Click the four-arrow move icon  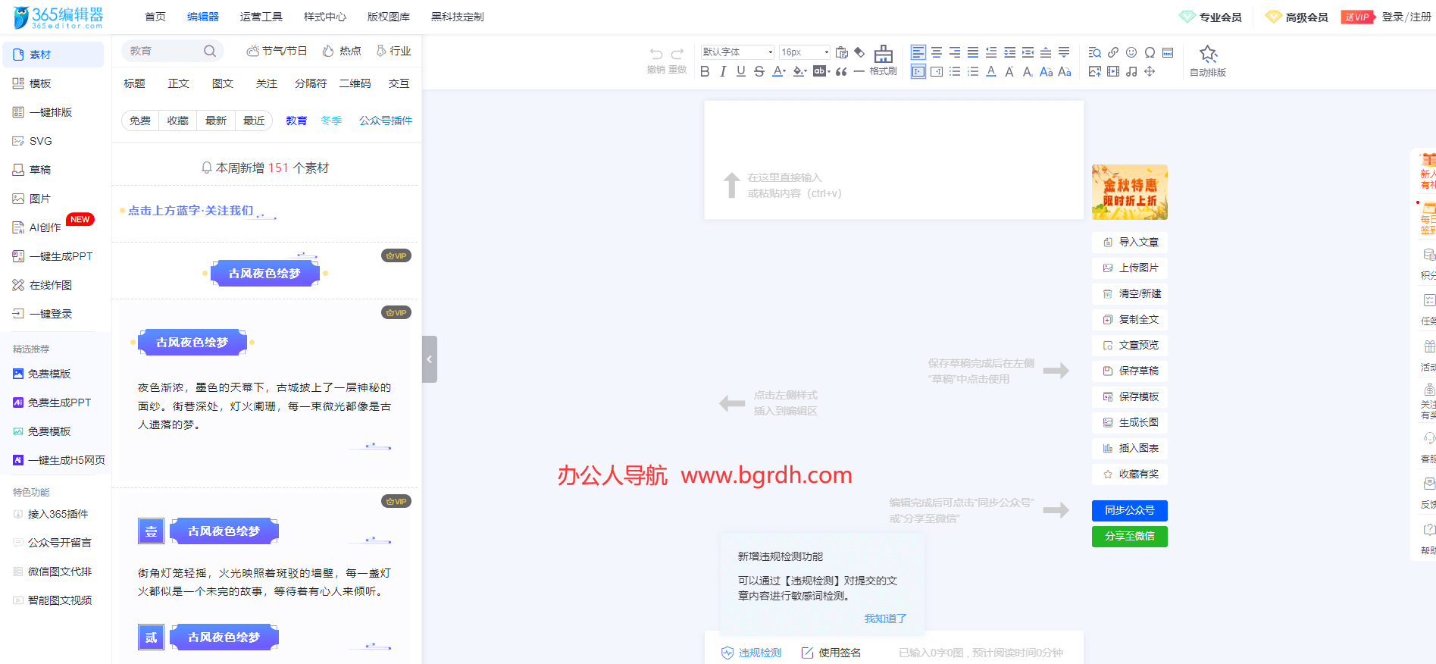pyautogui.click(x=1150, y=71)
